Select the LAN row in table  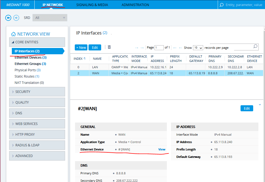tap(167, 67)
